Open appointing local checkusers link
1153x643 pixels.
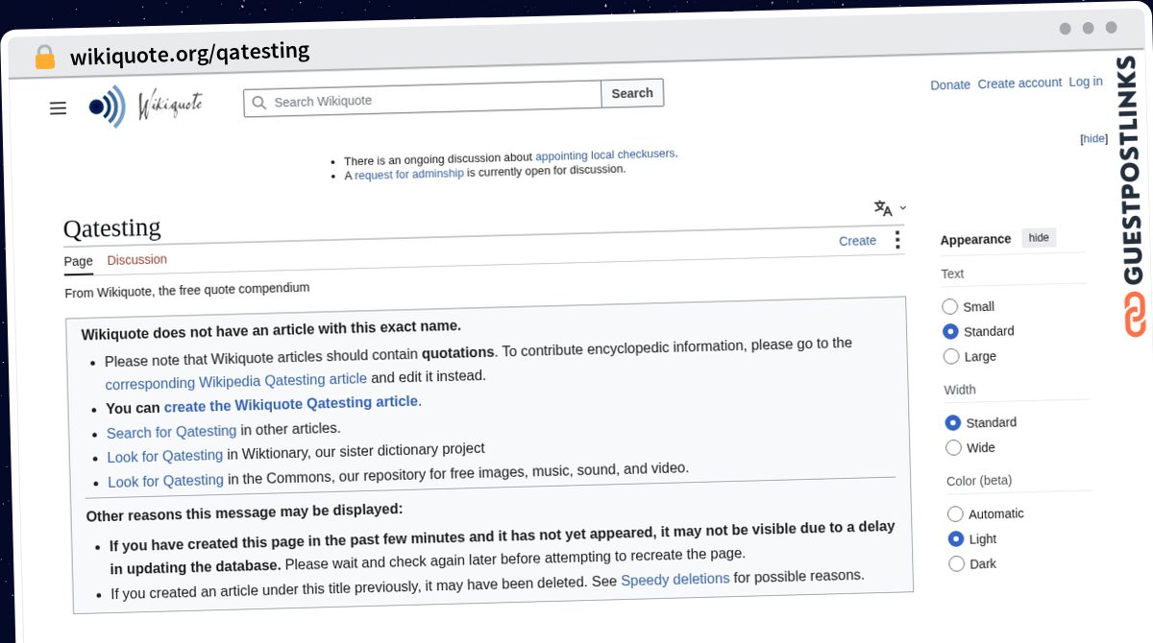(x=605, y=155)
